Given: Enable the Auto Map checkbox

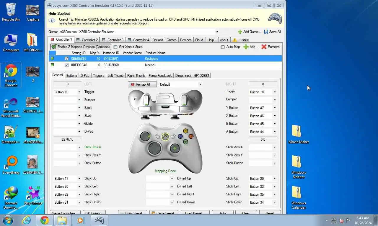Looking at the screenshot, I should [x=223, y=47].
